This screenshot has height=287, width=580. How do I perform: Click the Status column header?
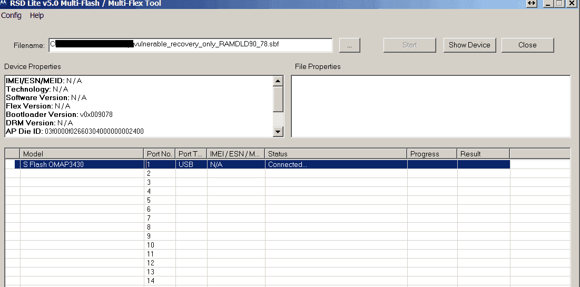tap(336, 154)
